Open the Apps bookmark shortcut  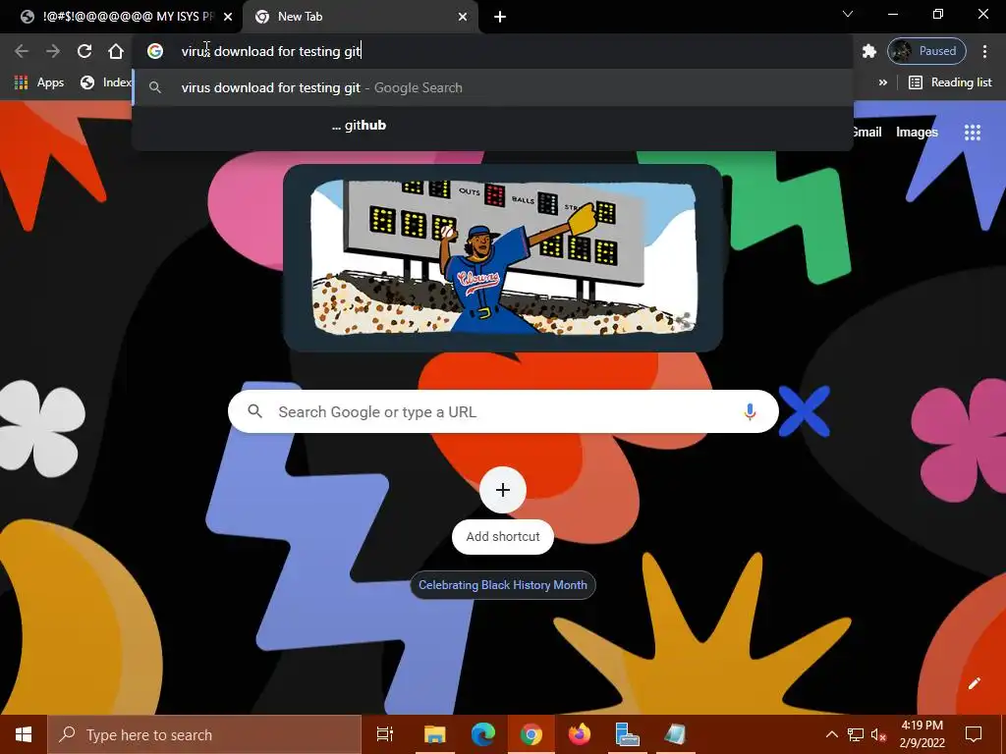[x=39, y=82]
